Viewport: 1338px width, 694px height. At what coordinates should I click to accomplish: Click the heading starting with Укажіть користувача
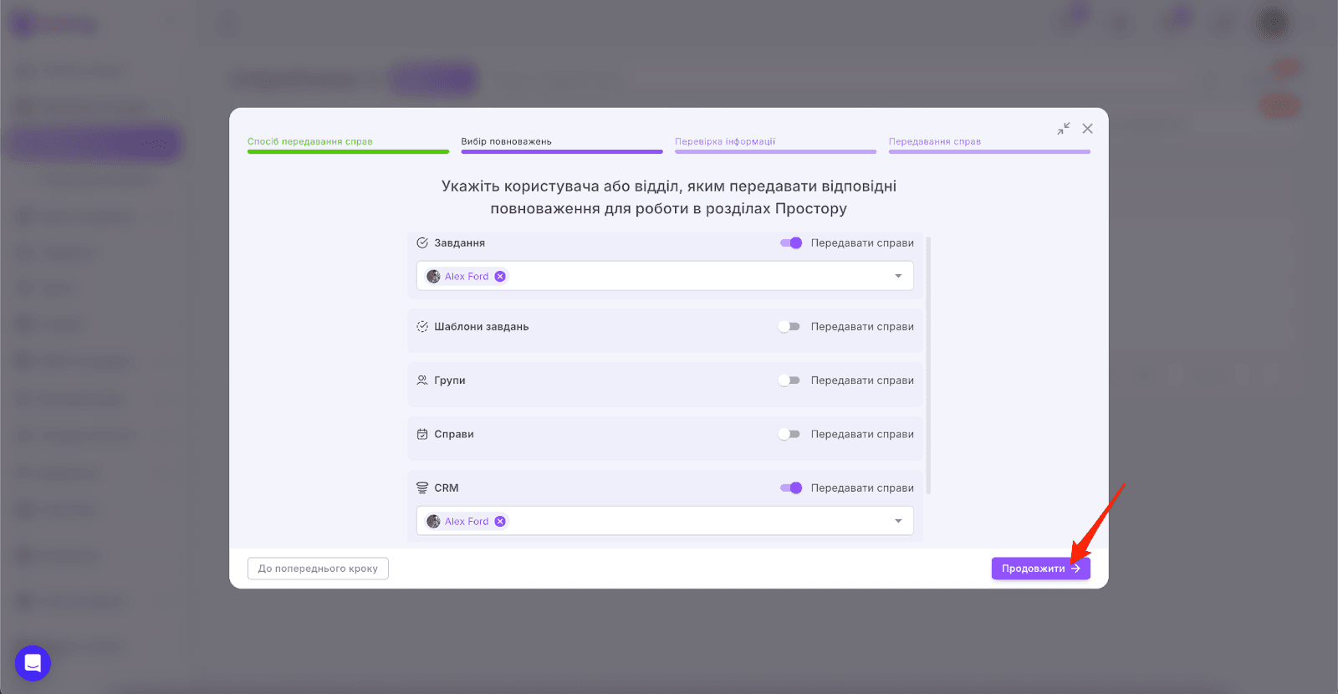pyautogui.click(x=669, y=197)
